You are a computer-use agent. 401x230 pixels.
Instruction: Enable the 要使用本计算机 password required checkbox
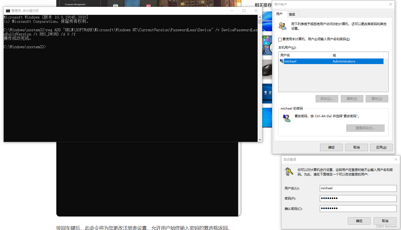point(280,39)
